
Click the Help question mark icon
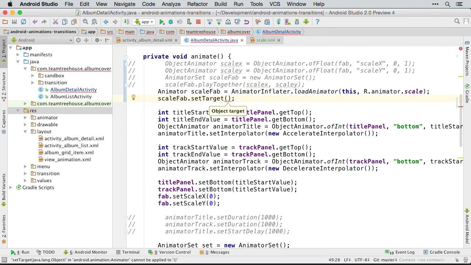coord(318,22)
